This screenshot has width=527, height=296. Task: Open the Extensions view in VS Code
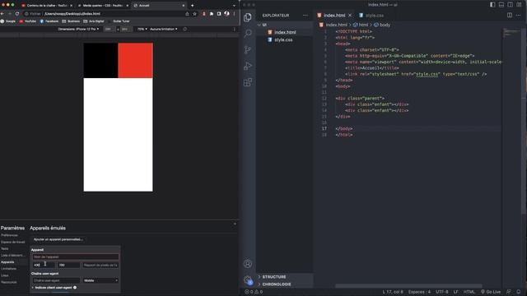click(x=248, y=82)
